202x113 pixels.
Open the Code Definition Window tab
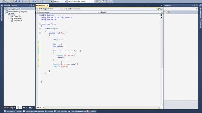coord(33,111)
